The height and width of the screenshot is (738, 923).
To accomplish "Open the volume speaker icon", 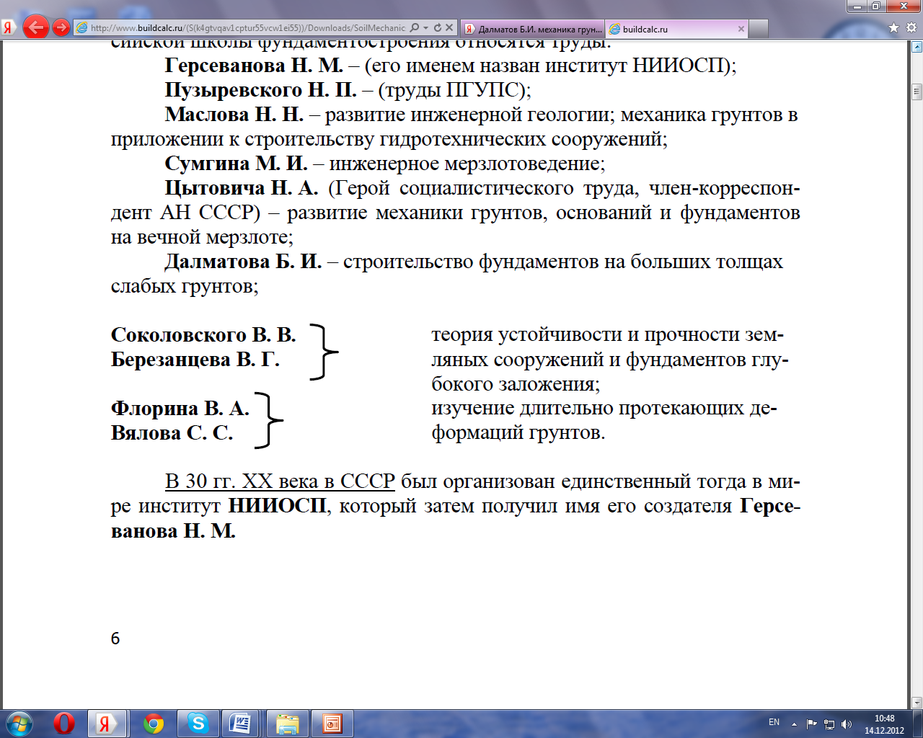I will coord(847,724).
